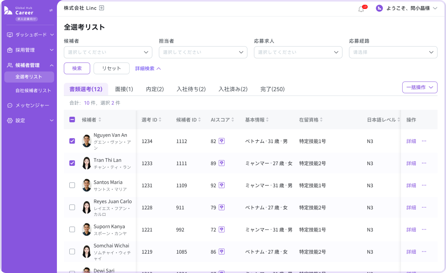Image resolution: width=446 pixels, height=273 pixels.
Task: Open more actions for Suporn Kanya
Action: tap(424, 230)
